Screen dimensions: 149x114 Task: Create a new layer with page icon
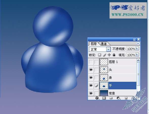(126, 98)
